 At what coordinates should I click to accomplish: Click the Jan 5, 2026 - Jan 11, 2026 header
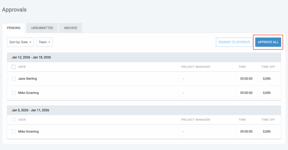(30, 110)
